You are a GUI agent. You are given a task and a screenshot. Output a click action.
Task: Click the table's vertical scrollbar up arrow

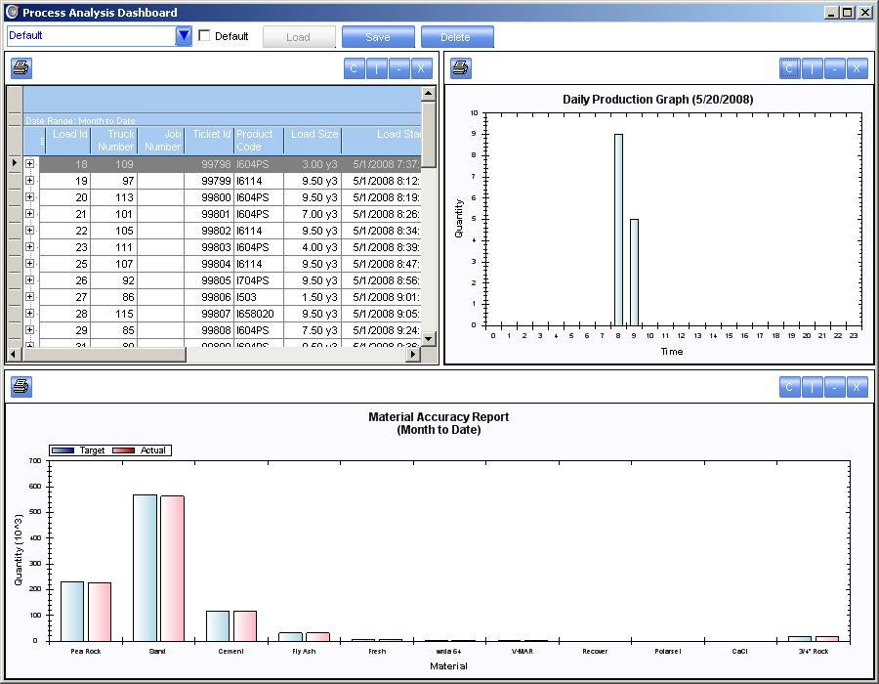[428, 94]
